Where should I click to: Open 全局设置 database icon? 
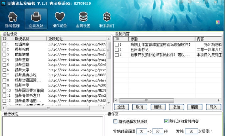tap(83, 17)
